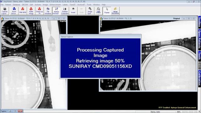Open the TransIT menu
Screen dimensions: 201x113
click(x=73, y=5)
